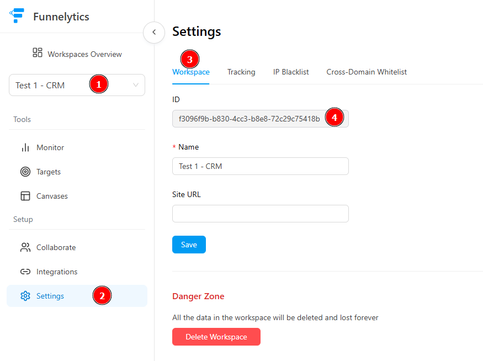The width and height of the screenshot is (483, 361).
Task: Open the IP Blacklist tab
Action: click(291, 72)
